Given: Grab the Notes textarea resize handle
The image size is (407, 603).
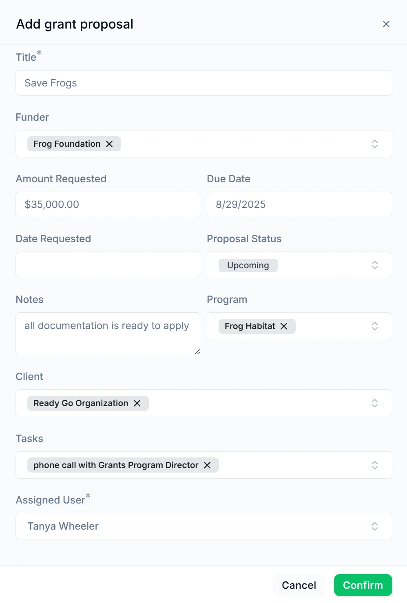Looking at the screenshot, I should click(197, 351).
